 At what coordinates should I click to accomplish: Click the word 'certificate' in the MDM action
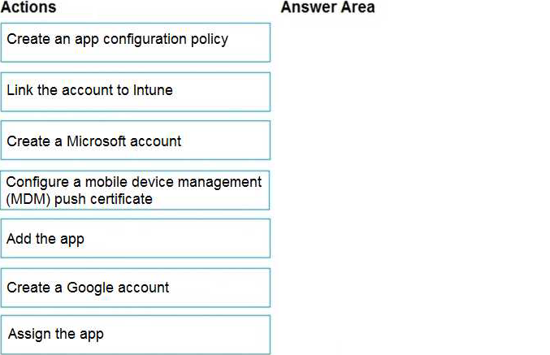pos(119,199)
